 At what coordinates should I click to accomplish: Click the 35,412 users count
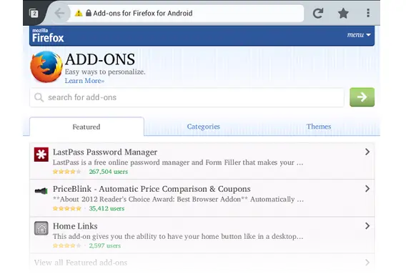(107, 208)
